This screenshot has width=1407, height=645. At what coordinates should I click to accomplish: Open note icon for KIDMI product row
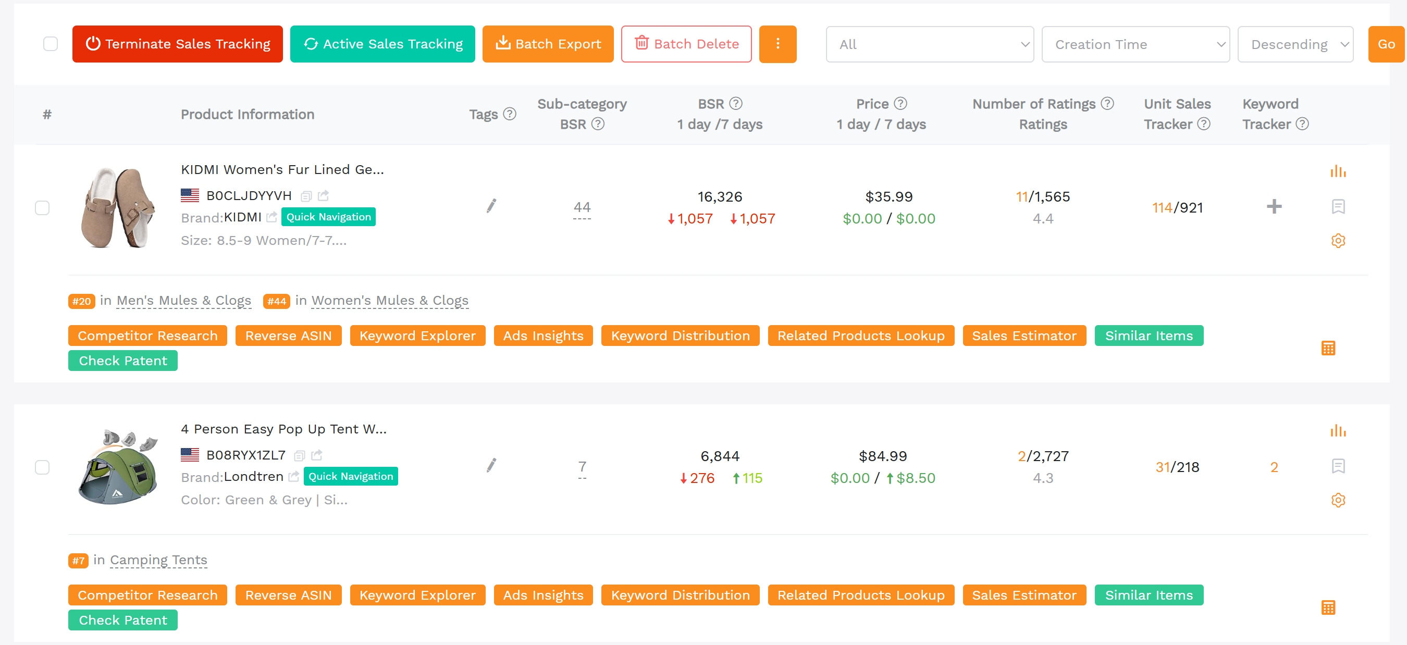point(1338,206)
